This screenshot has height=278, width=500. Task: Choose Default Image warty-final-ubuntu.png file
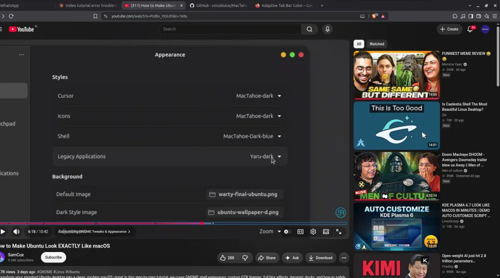pos(244,194)
